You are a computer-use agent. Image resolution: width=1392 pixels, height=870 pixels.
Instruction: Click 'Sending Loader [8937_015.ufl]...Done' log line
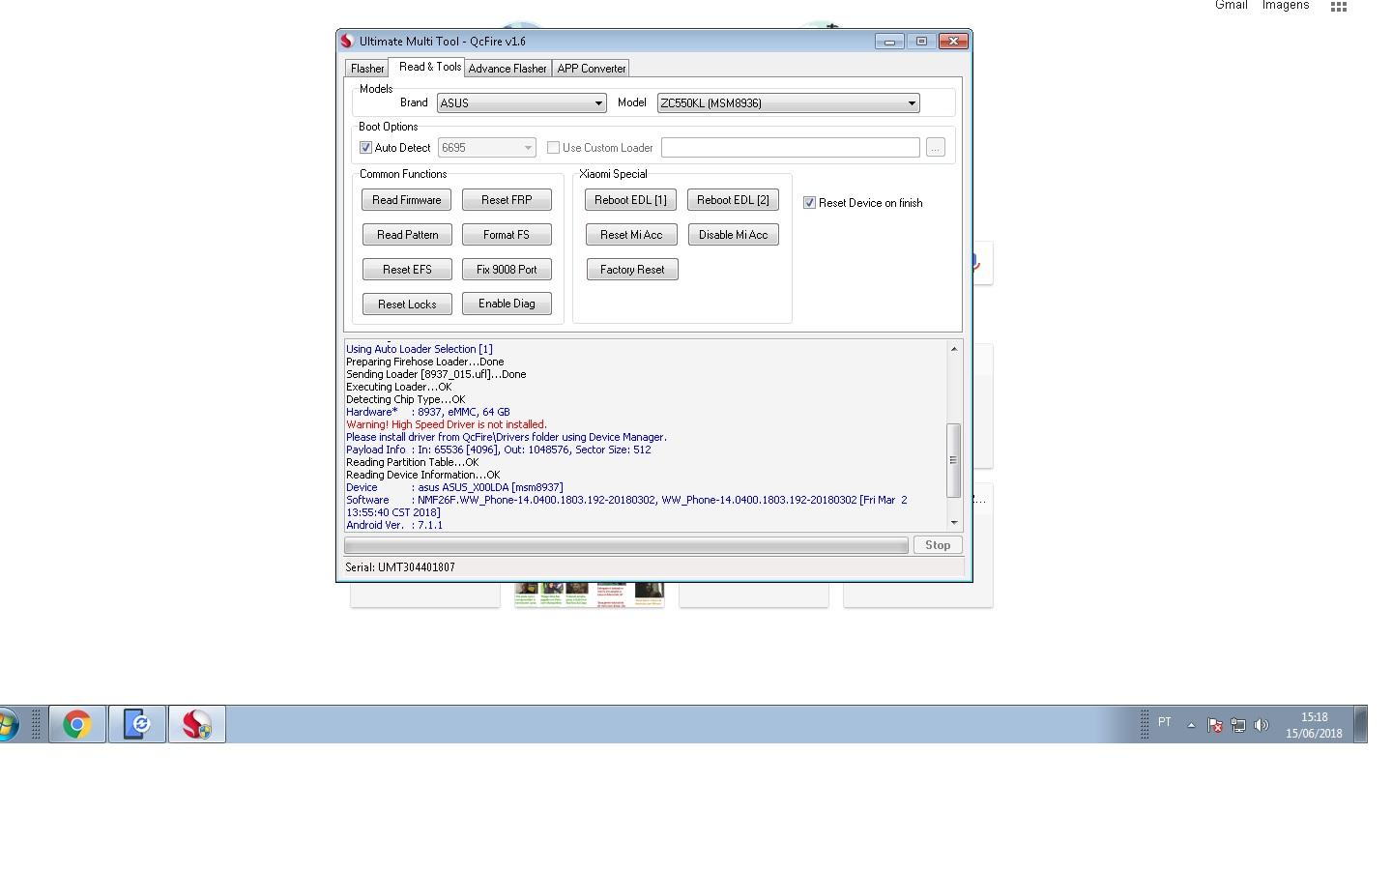click(436, 374)
